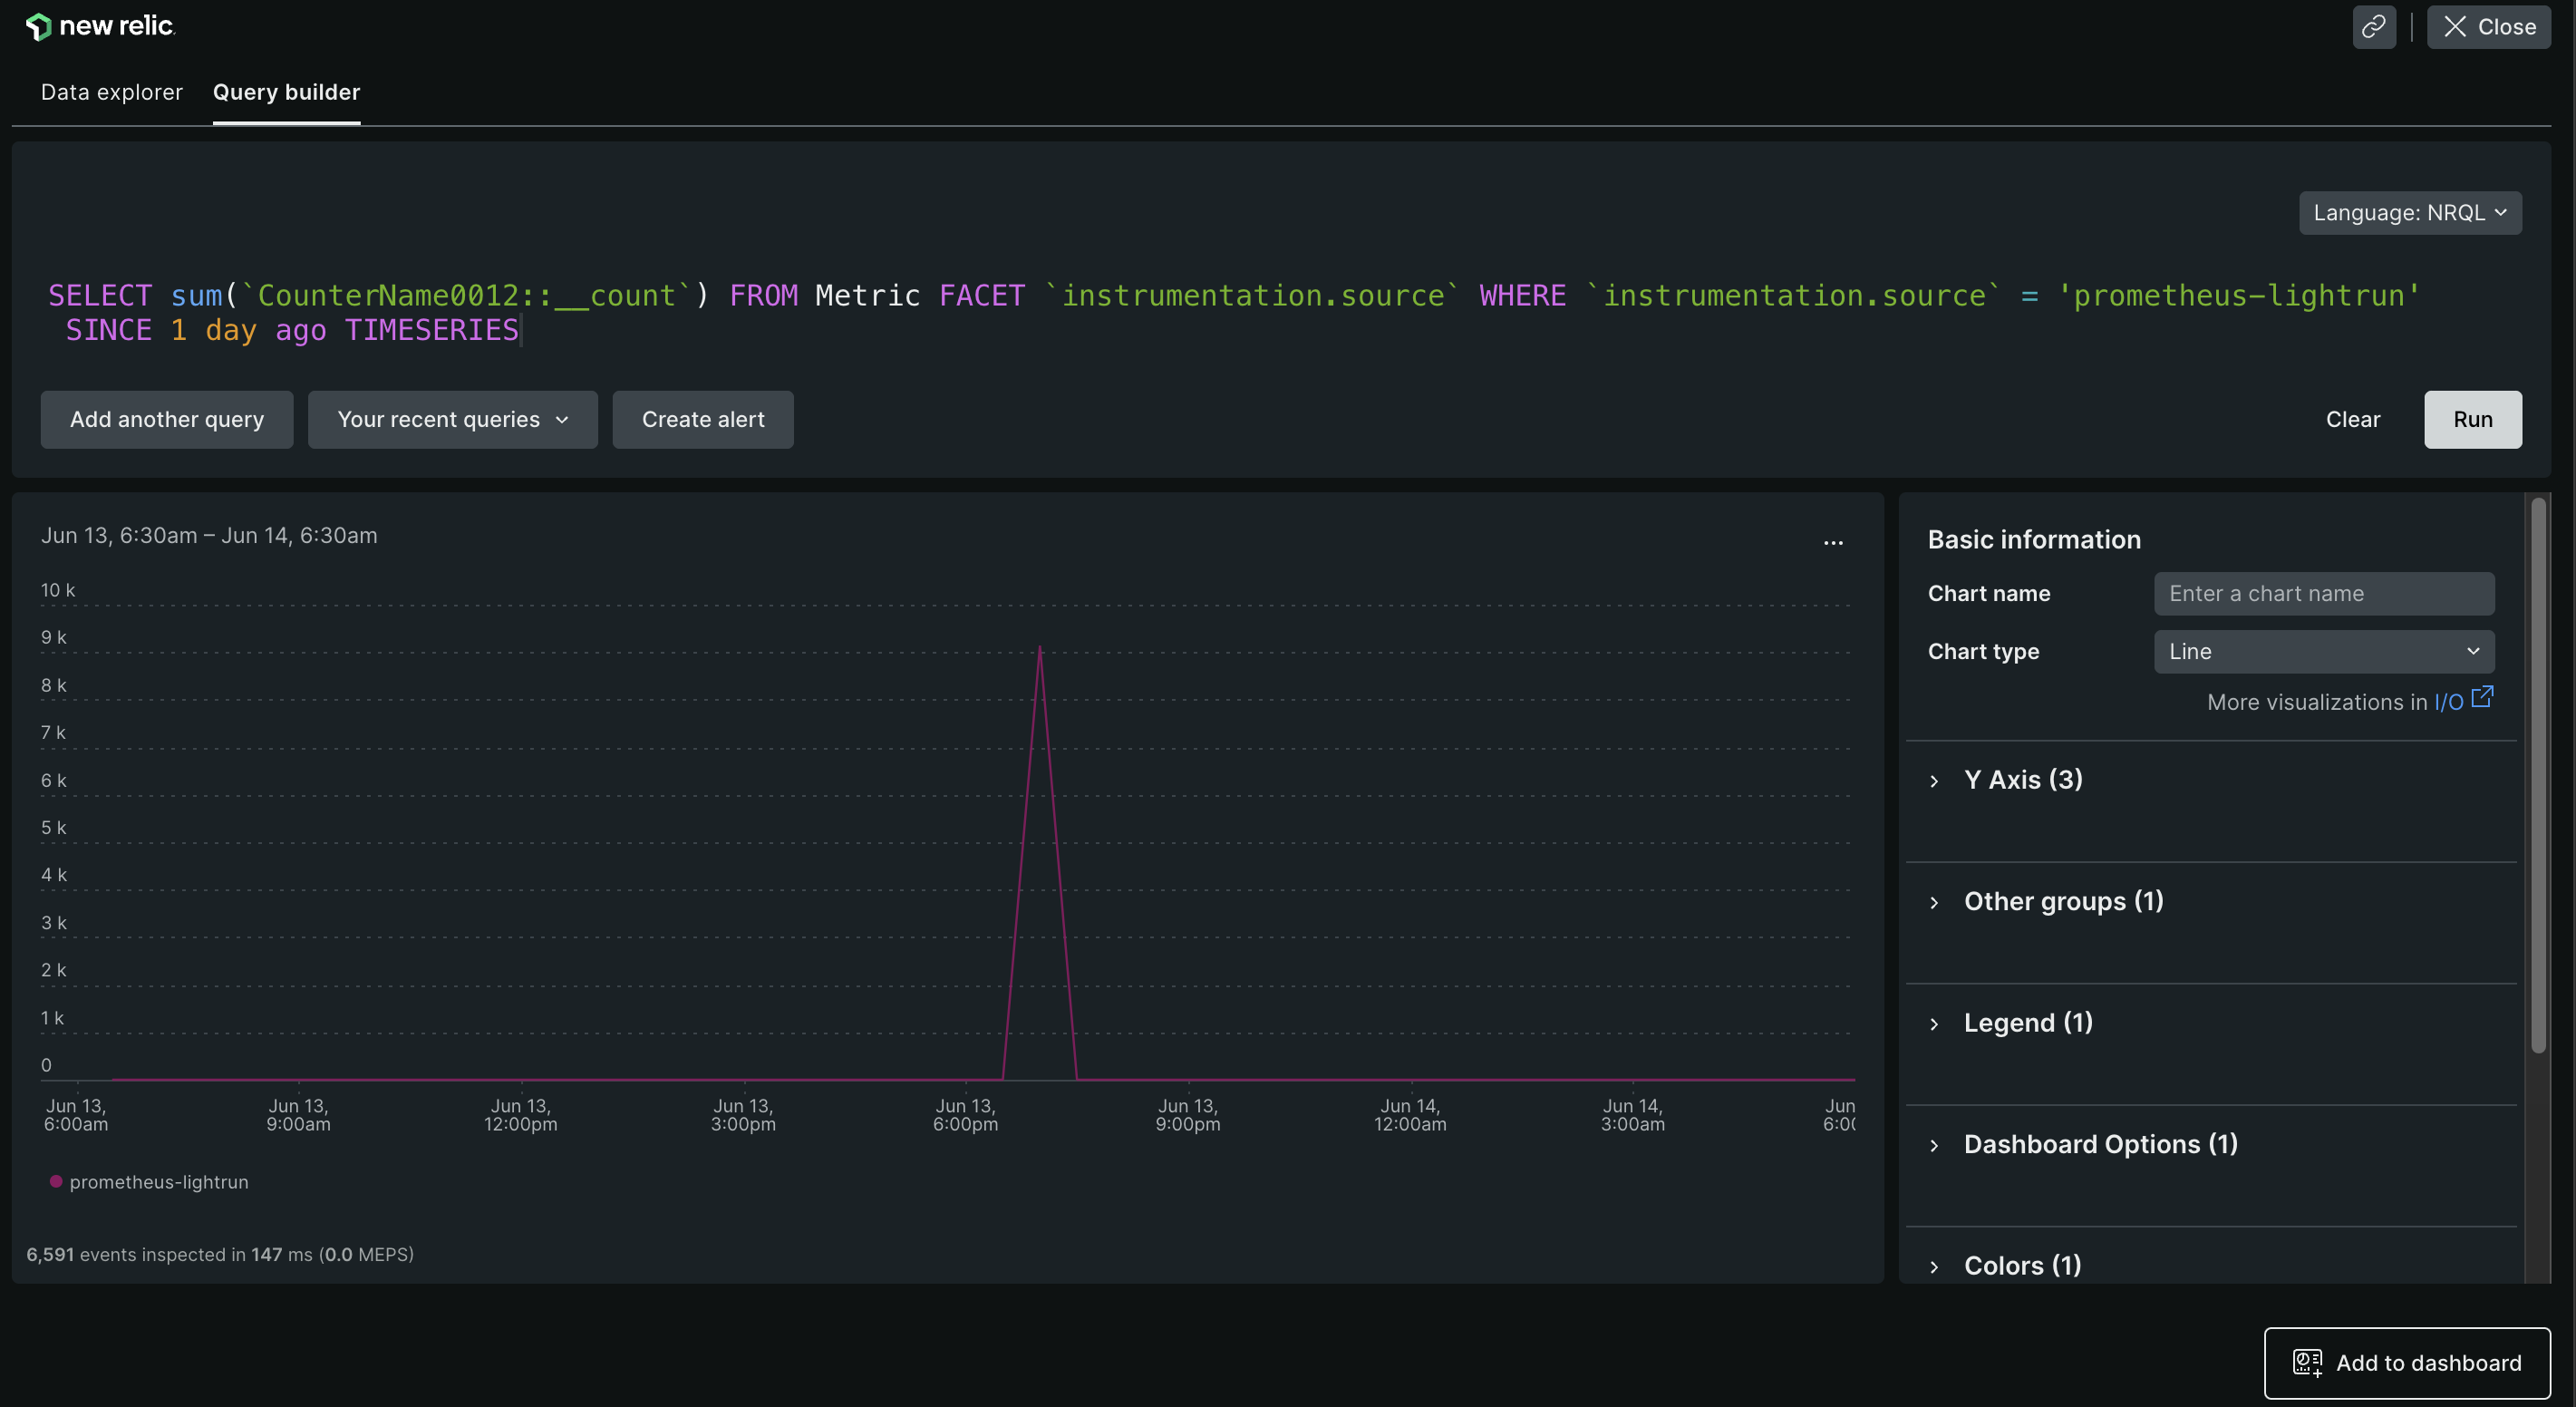Run the NRQL query
The width and height of the screenshot is (2576, 1407).
[x=2472, y=420]
